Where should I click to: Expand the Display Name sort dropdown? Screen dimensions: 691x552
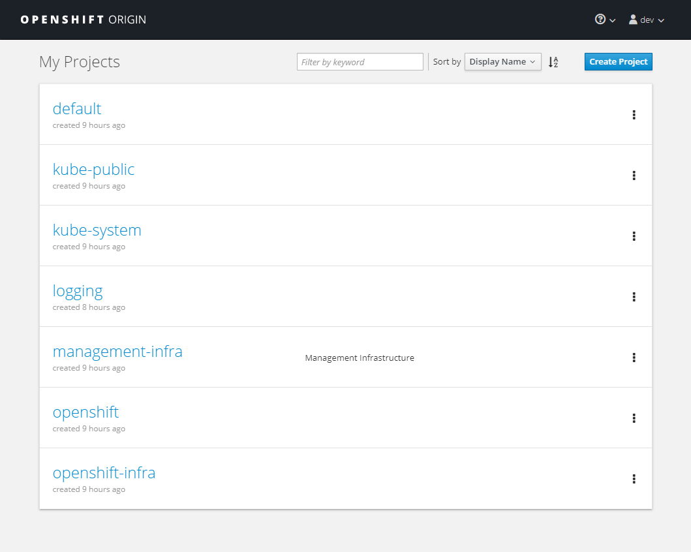pyautogui.click(x=503, y=62)
